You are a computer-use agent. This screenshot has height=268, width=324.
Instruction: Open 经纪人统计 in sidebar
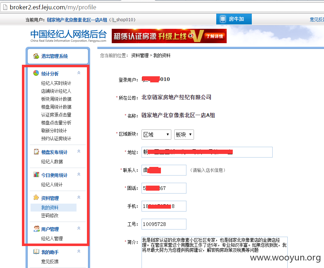coord(52,185)
